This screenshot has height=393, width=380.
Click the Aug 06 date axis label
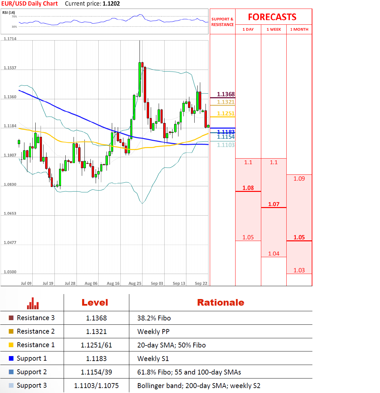[x=91, y=283]
